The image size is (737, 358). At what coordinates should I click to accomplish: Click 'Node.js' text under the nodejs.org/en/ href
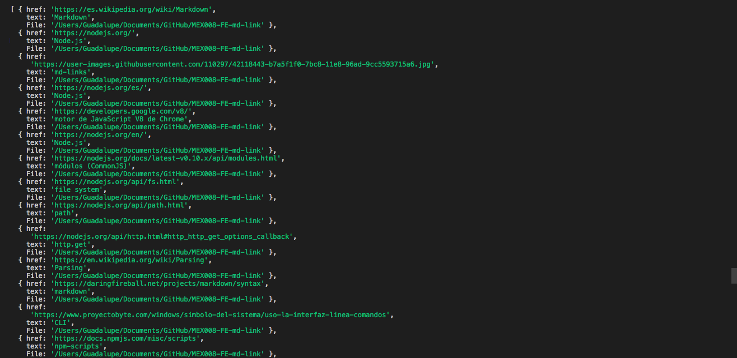(x=69, y=143)
